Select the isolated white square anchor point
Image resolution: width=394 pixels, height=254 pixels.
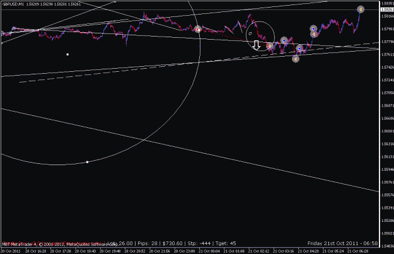[x=67, y=54]
